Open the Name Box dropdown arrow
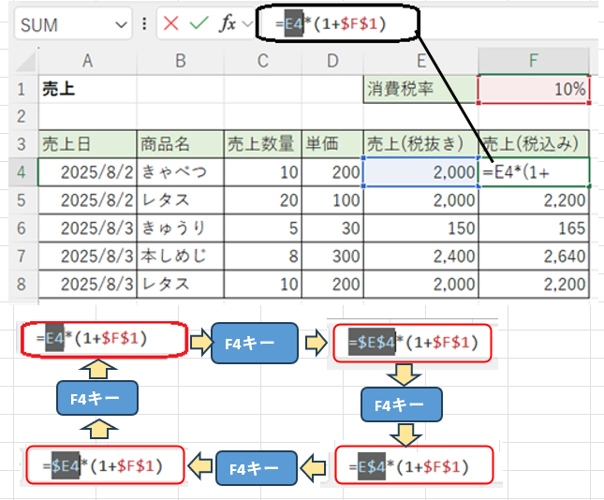 (120, 25)
